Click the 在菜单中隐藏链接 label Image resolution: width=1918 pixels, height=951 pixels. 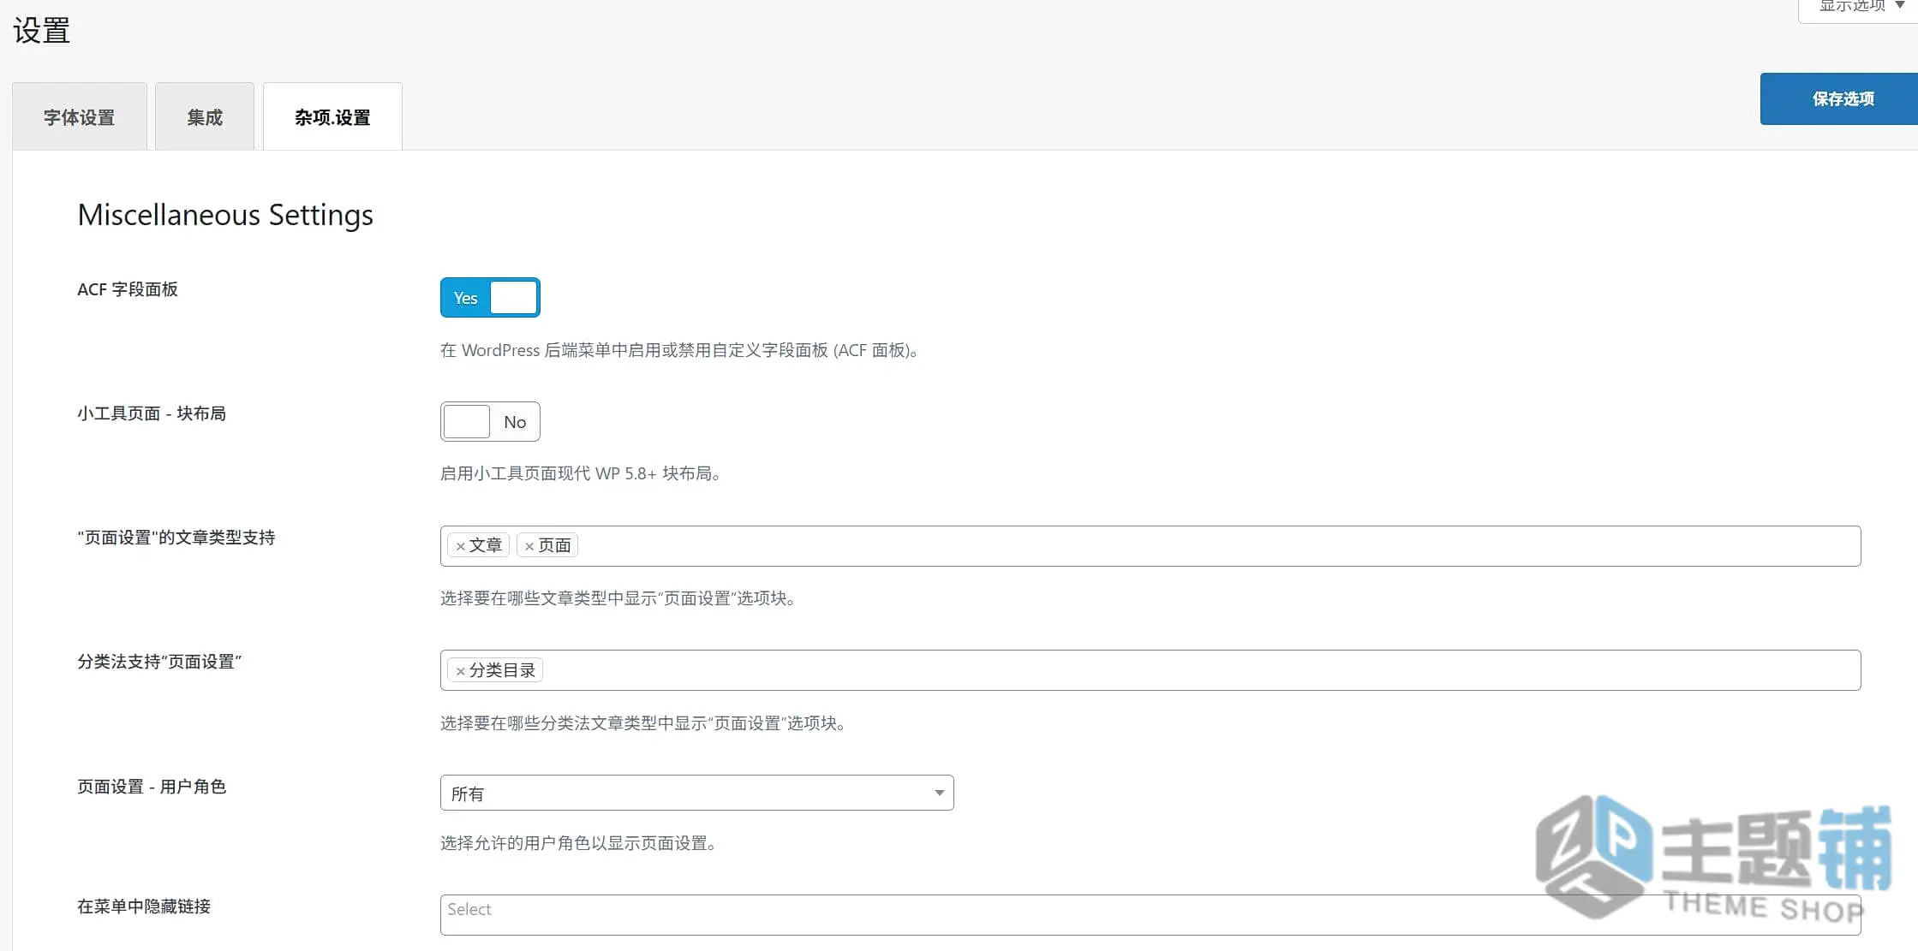pyautogui.click(x=144, y=906)
